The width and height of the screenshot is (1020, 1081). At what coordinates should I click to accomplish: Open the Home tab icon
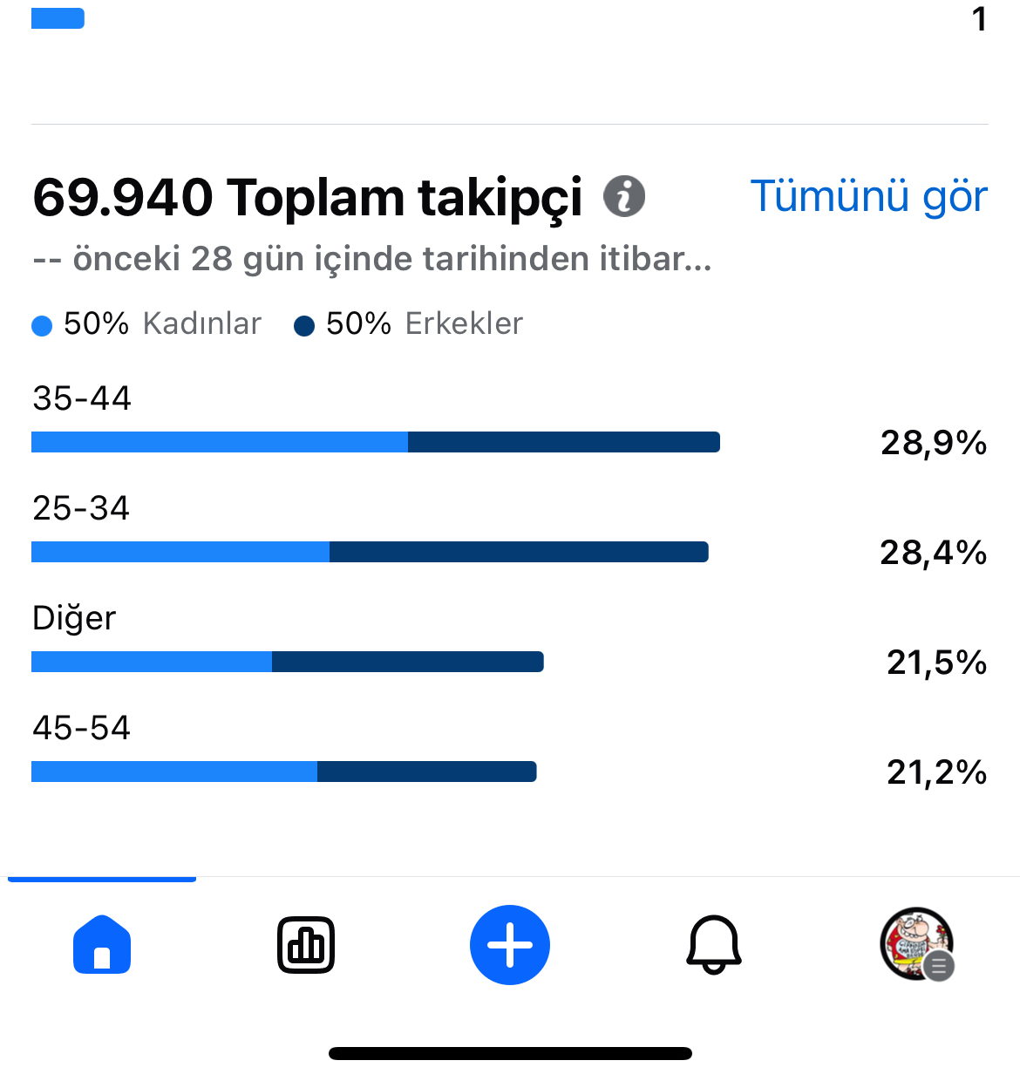[102, 944]
